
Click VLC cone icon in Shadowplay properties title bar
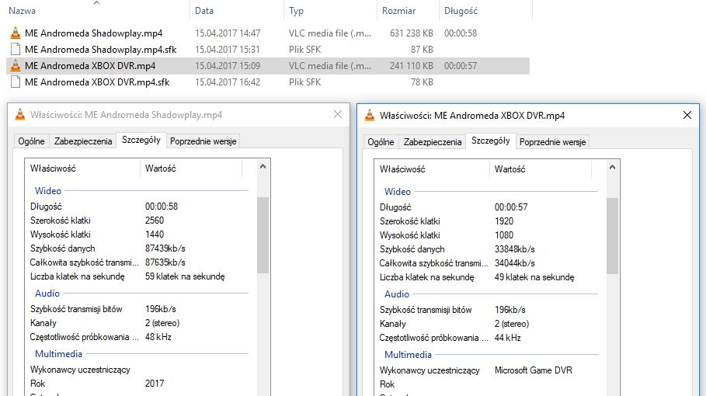click(19, 115)
